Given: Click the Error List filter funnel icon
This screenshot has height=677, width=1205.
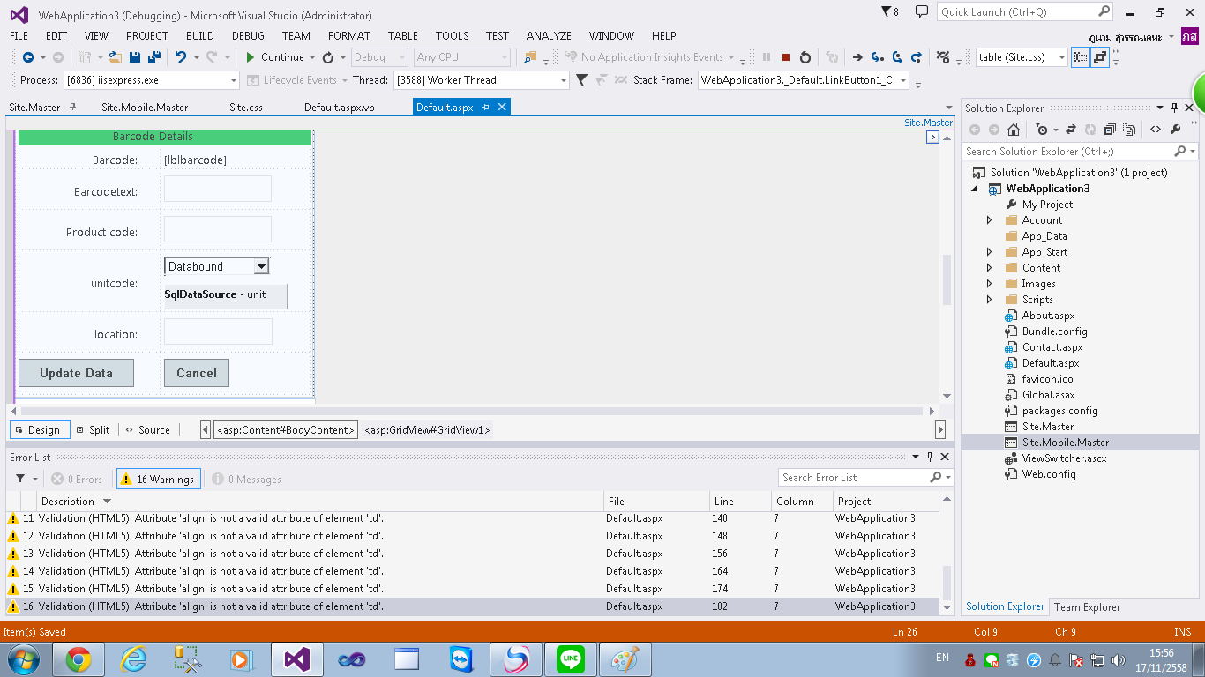Looking at the screenshot, I should coord(20,479).
